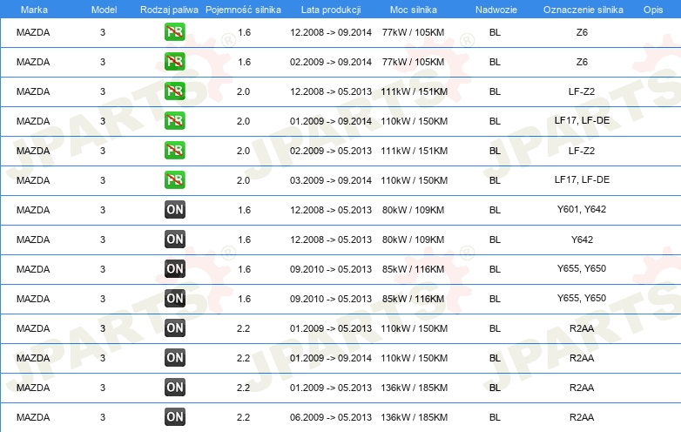
Task: Click model 3 in the 03.2009 -> 09.2014 row
Action: pos(103,180)
